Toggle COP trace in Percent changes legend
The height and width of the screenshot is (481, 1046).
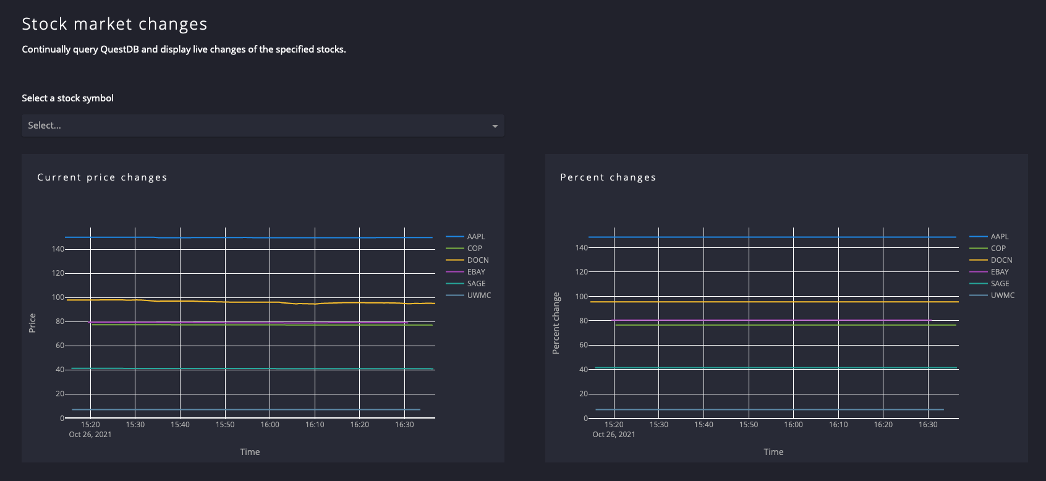click(x=998, y=249)
